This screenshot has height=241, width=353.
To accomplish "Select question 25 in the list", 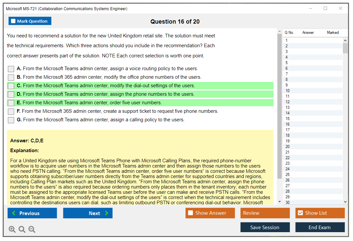I will click(x=313, y=175).
